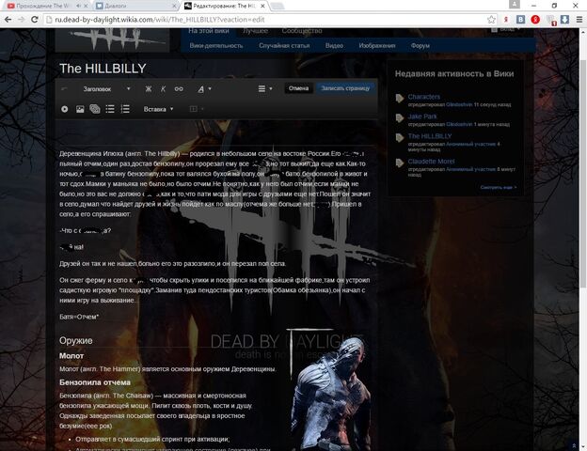Apply a bulleted list in the editor
Screen dimensions: 587x451
110,109
